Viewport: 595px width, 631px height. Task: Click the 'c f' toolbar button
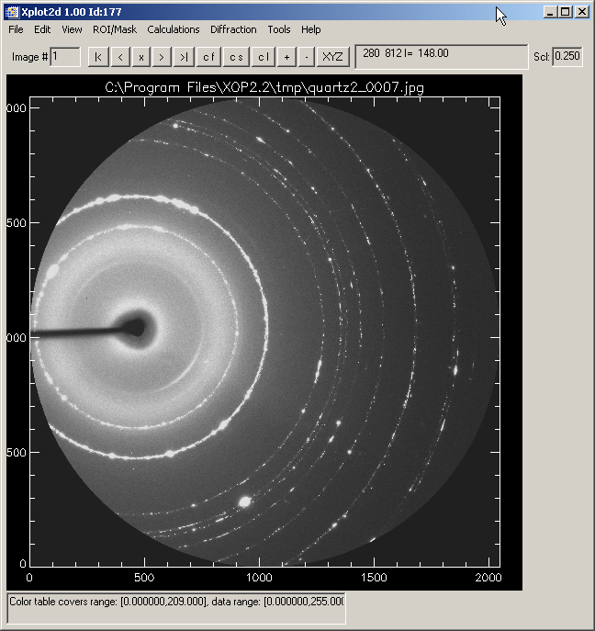point(209,57)
